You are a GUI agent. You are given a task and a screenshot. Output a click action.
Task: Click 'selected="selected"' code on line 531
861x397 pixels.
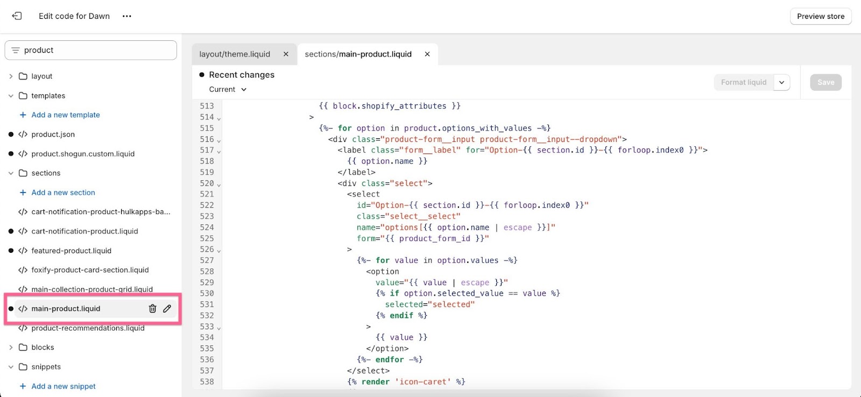pos(430,304)
